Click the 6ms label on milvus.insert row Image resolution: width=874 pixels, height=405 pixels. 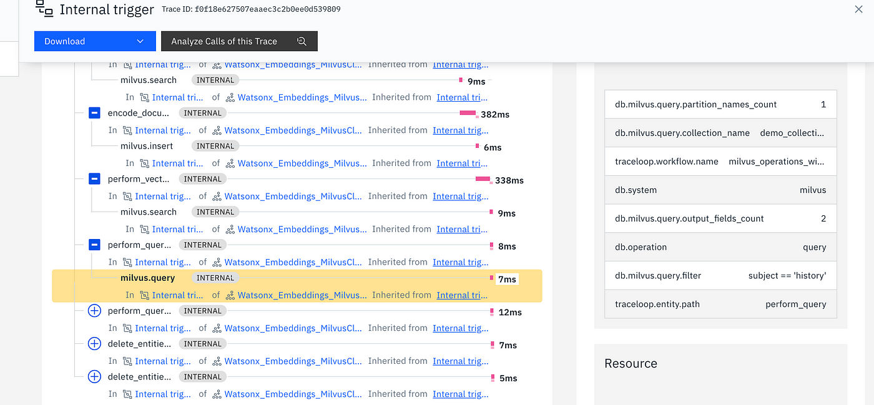[493, 147]
